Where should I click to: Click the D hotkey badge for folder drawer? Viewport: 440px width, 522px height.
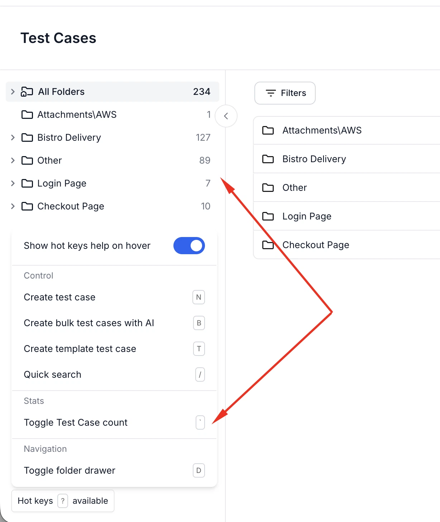coord(199,470)
